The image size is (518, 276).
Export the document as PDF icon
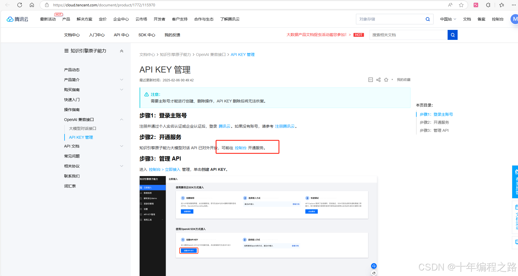click(371, 80)
